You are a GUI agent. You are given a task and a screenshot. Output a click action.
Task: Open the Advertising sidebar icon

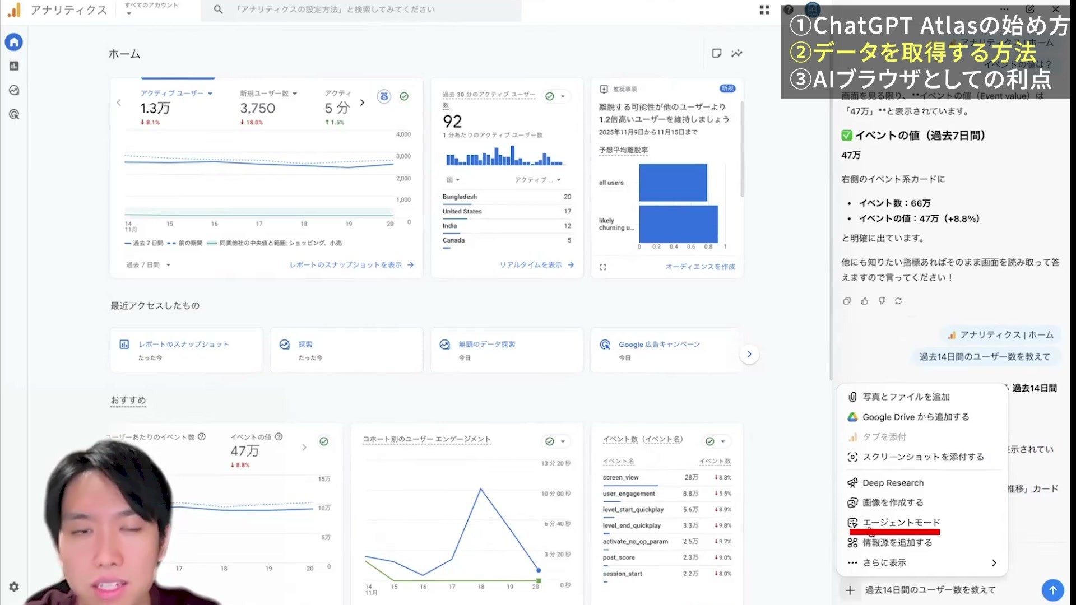[x=14, y=114]
